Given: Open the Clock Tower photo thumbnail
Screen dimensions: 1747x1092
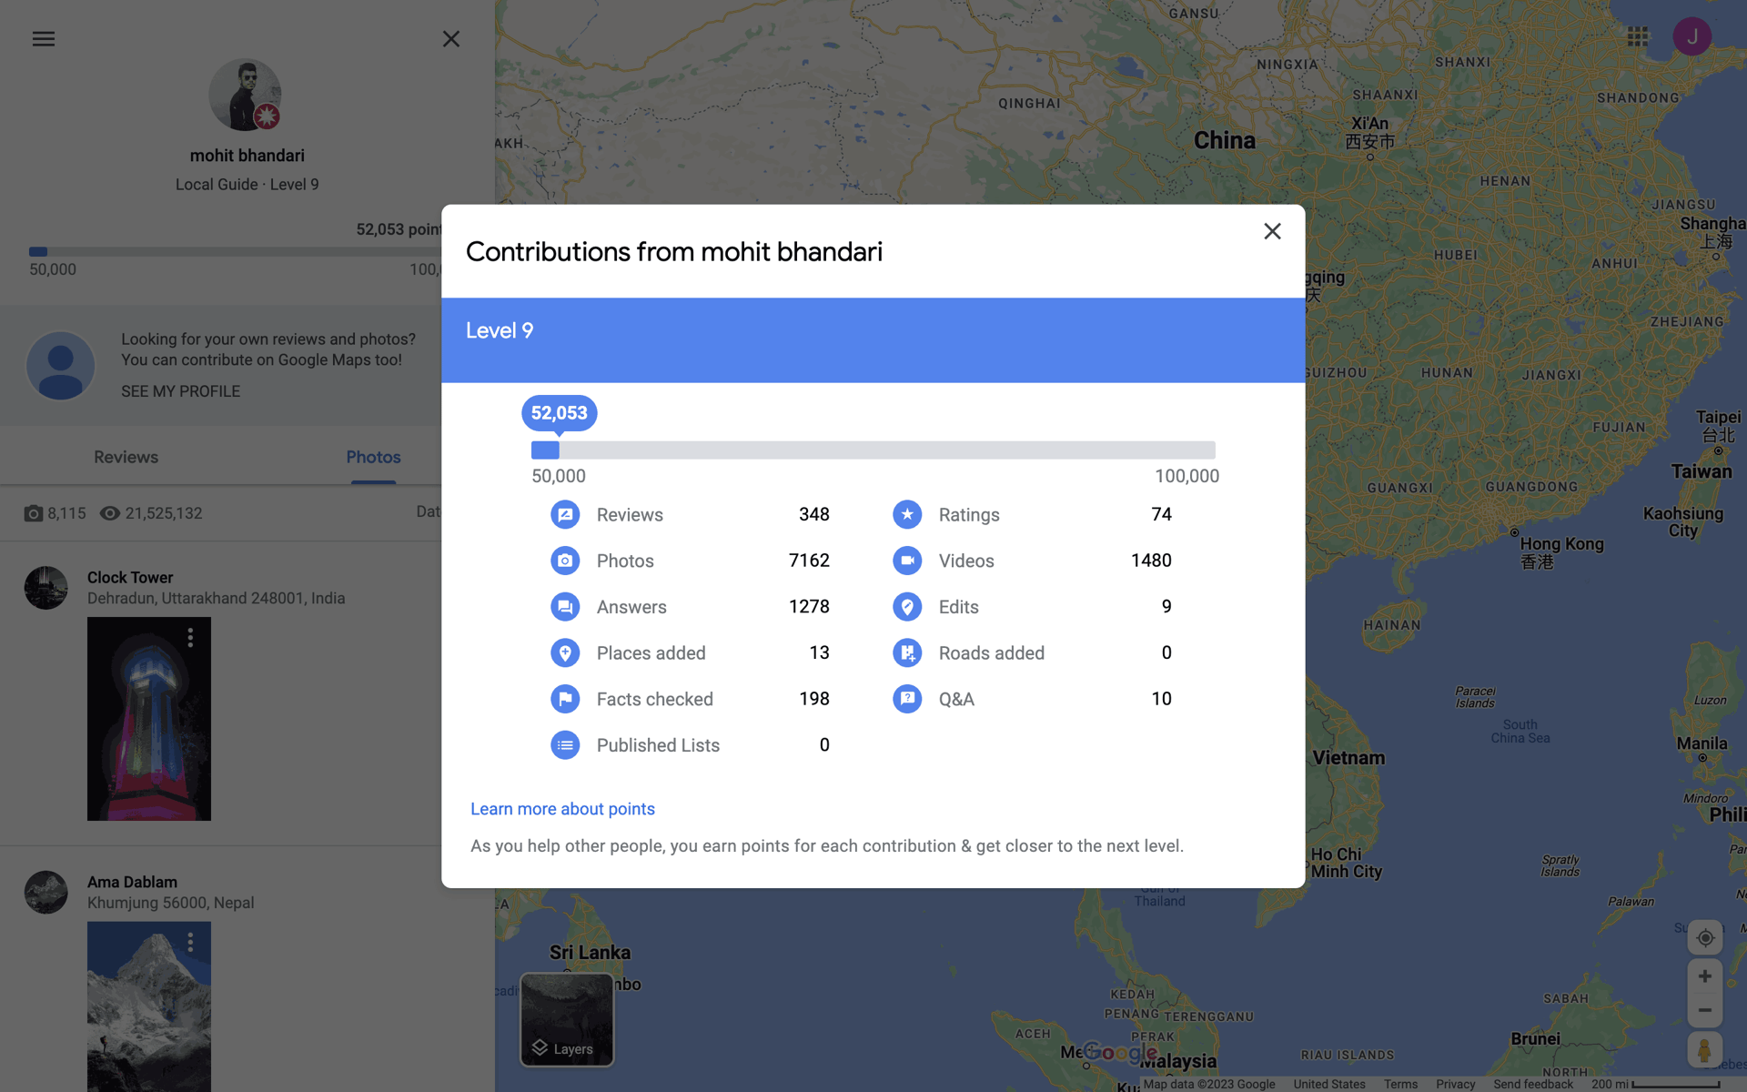Looking at the screenshot, I should pos(149,719).
